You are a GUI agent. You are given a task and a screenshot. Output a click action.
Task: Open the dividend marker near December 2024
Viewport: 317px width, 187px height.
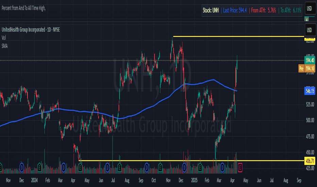pyautogui.click(x=184, y=168)
